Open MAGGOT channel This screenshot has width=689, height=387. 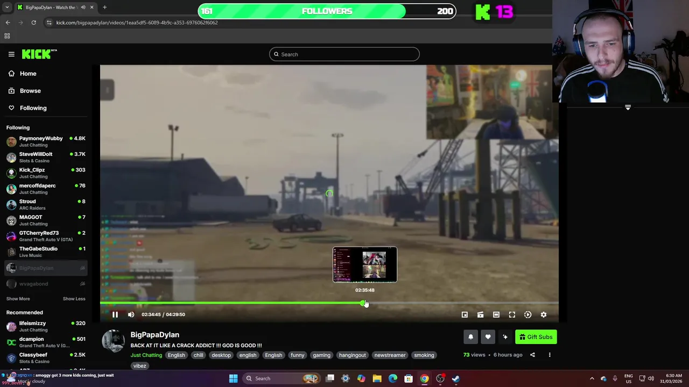[x=46, y=220]
